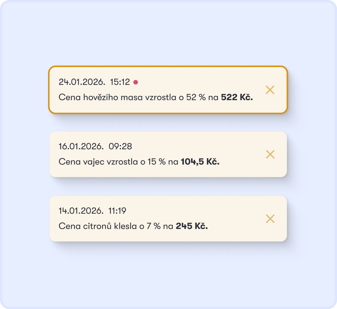The image size is (337, 309).
Task: Select the 16.01.2026. 09:28 timestamp
Action: tap(95, 146)
